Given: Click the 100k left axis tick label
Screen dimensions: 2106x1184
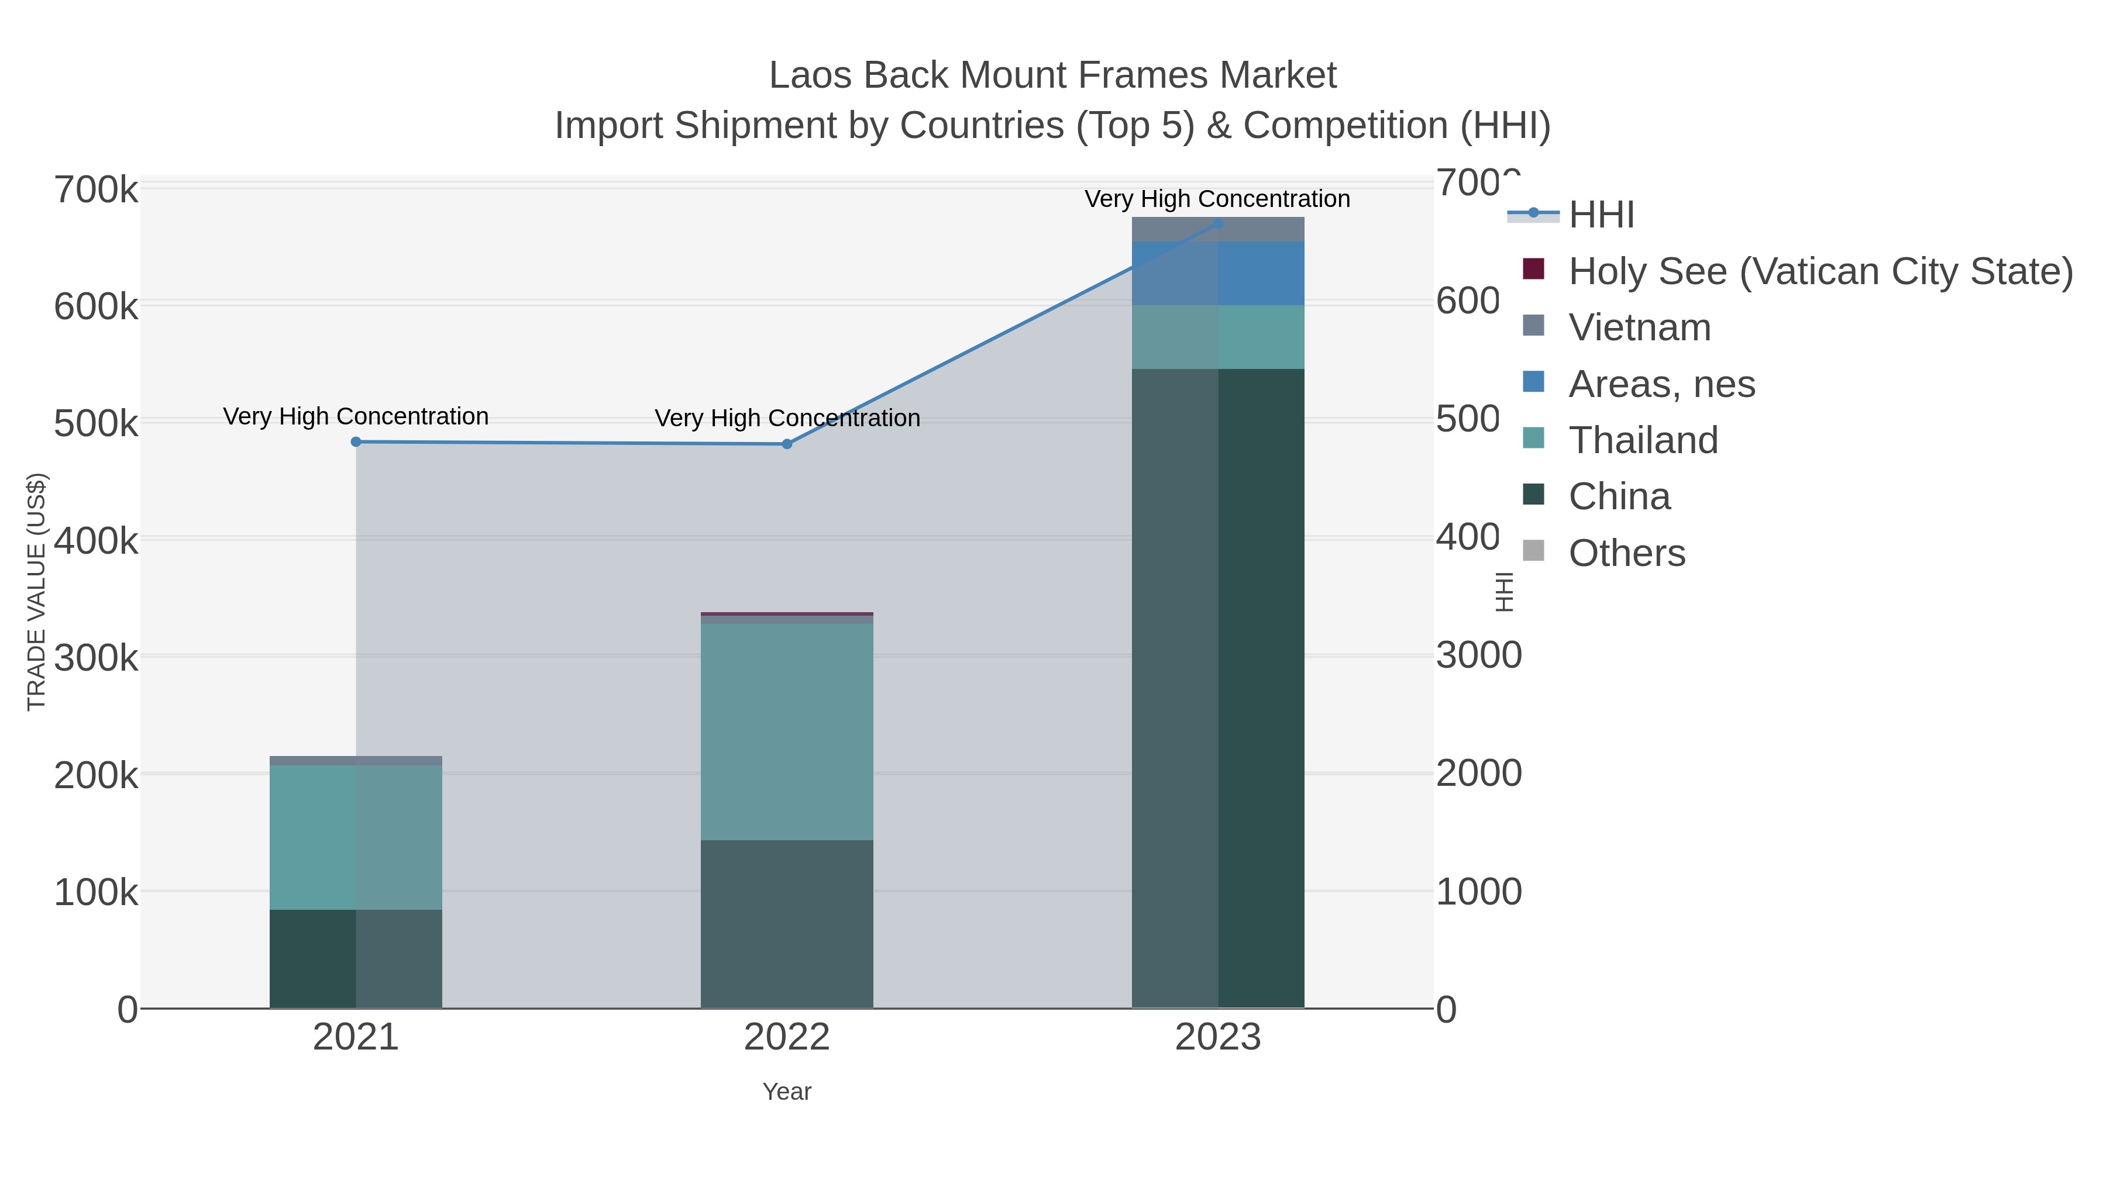Looking at the screenshot, I should [x=97, y=892].
